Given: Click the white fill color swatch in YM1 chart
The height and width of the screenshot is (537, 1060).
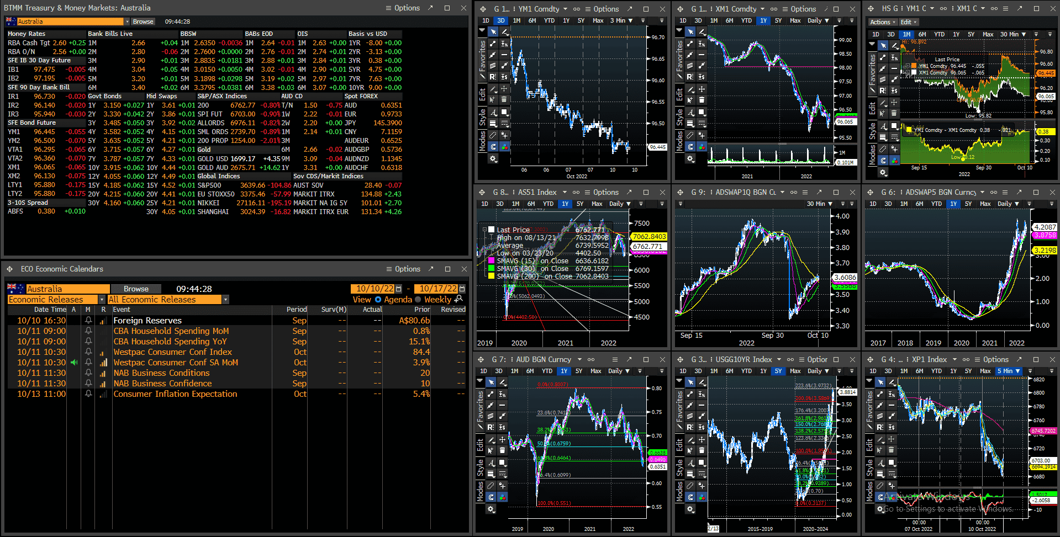Looking at the screenshot, I should coord(504,112).
